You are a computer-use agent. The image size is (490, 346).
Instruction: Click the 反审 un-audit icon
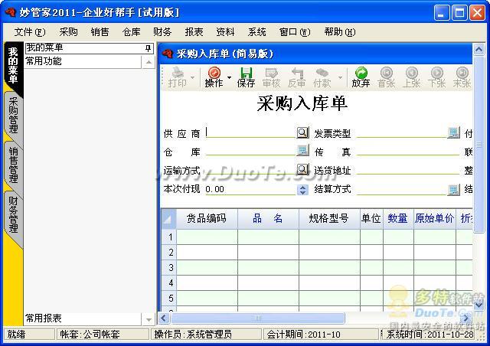pos(296,77)
